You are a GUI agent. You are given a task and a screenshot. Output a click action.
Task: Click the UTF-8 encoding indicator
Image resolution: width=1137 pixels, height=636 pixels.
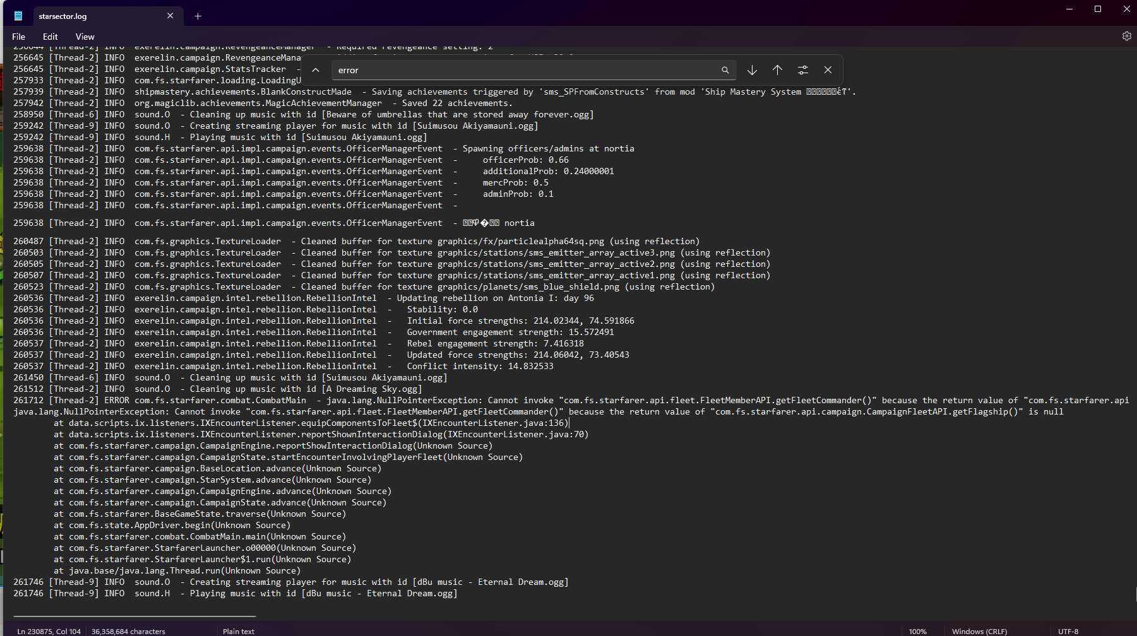point(1068,631)
